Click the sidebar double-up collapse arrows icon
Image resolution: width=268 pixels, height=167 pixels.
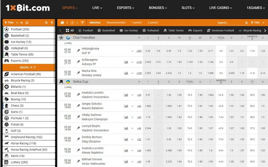click(x=21, y=23)
